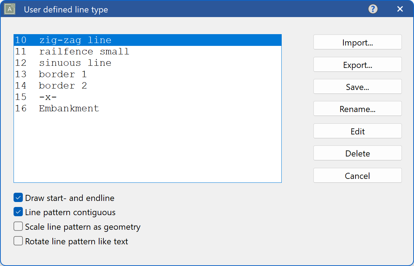The height and width of the screenshot is (266, 414).
Task: Enable "Scale line pattern as geometry"
Action: (x=18, y=226)
